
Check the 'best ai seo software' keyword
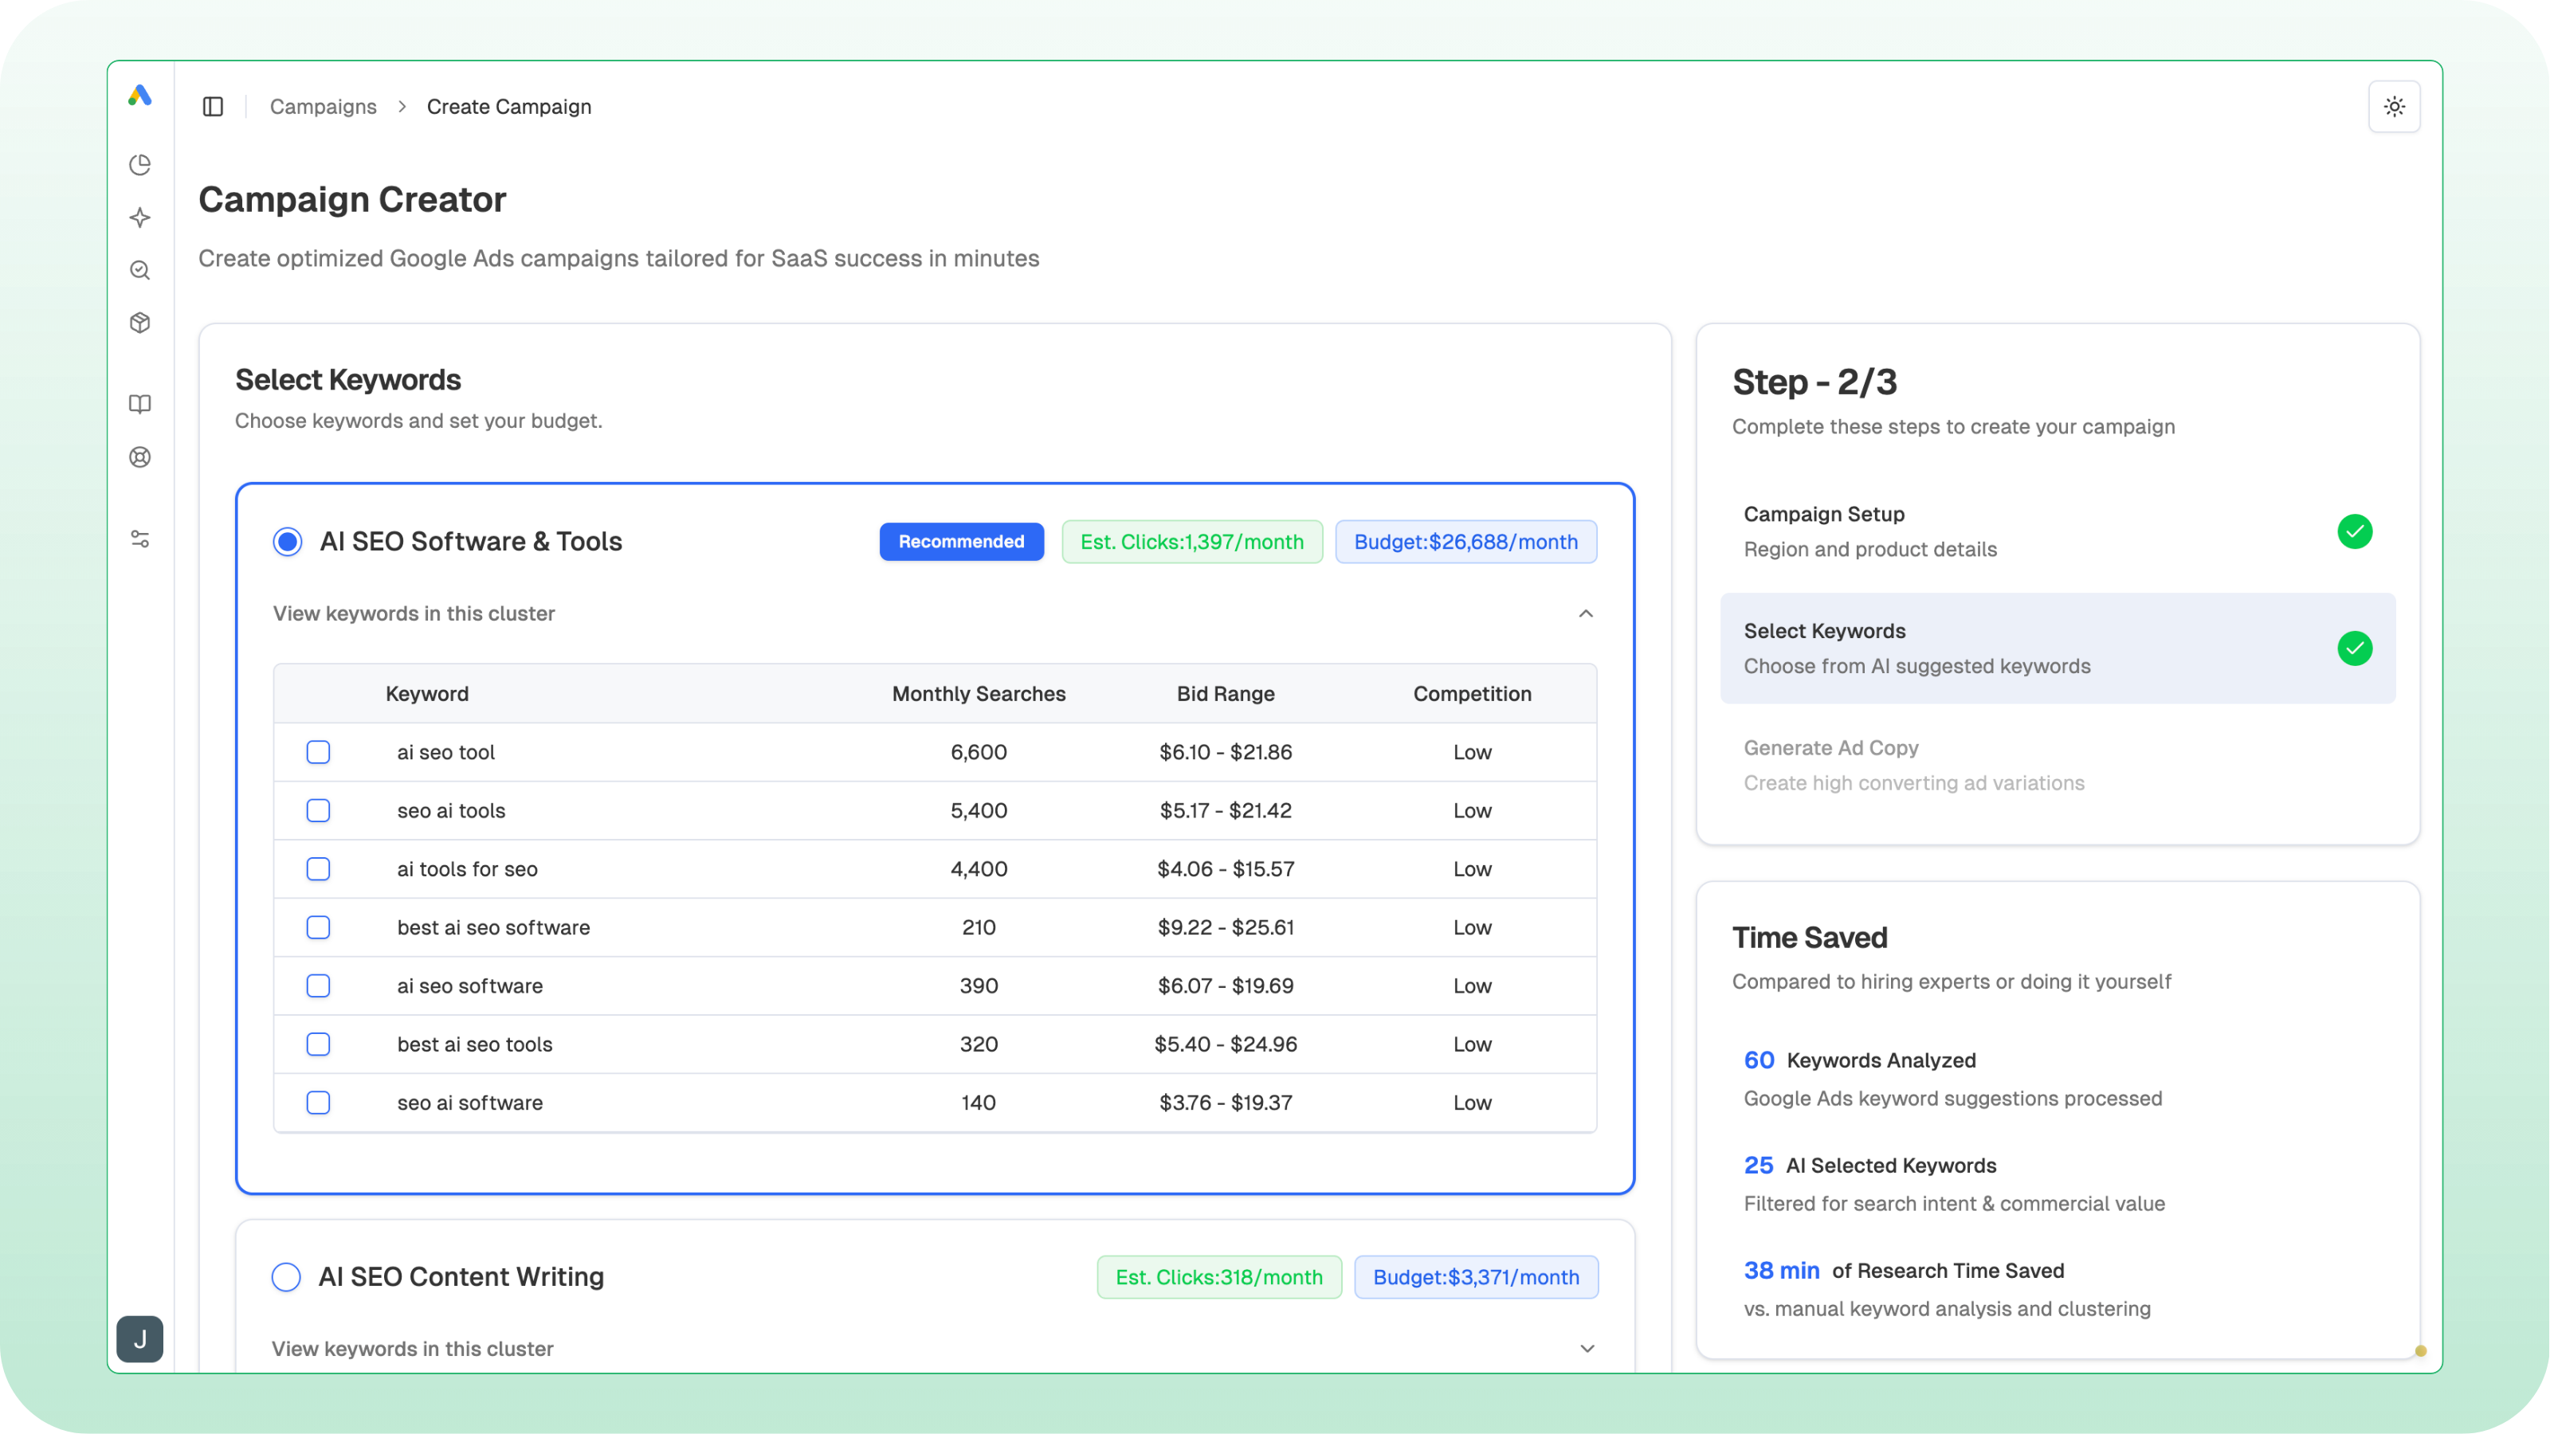pyautogui.click(x=318, y=927)
